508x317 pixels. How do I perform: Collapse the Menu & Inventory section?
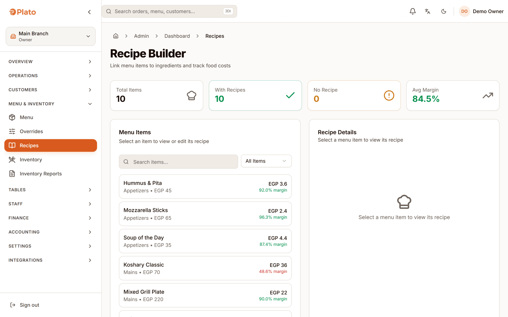(x=51, y=104)
